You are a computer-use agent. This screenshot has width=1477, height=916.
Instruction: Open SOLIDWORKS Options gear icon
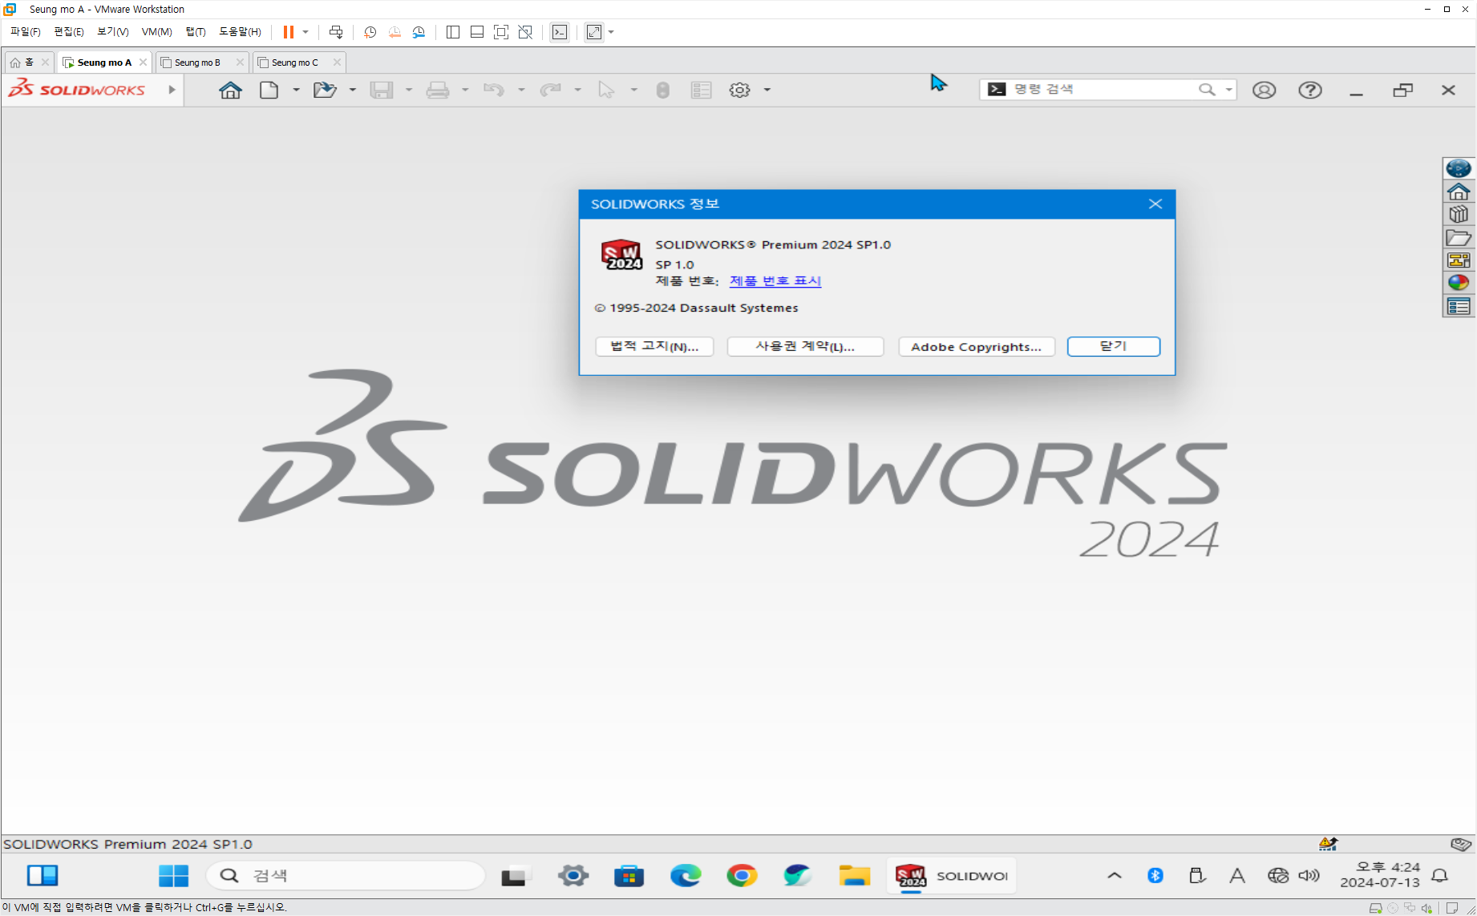pyautogui.click(x=739, y=90)
